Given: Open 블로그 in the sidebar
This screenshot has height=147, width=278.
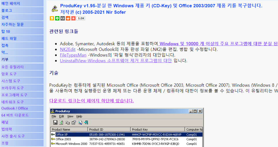Looking at the screenshot, I should 22,10.
